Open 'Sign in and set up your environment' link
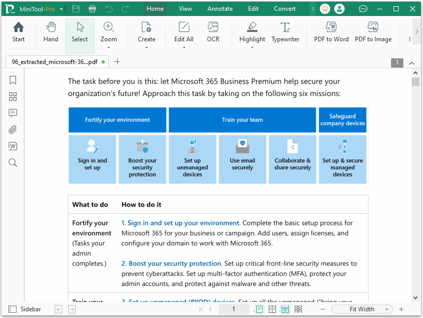Image resolution: width=423 pixels, height=318 pixels. 180,223
